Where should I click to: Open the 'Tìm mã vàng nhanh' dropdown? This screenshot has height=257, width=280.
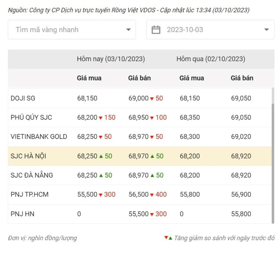coord(71,30)
